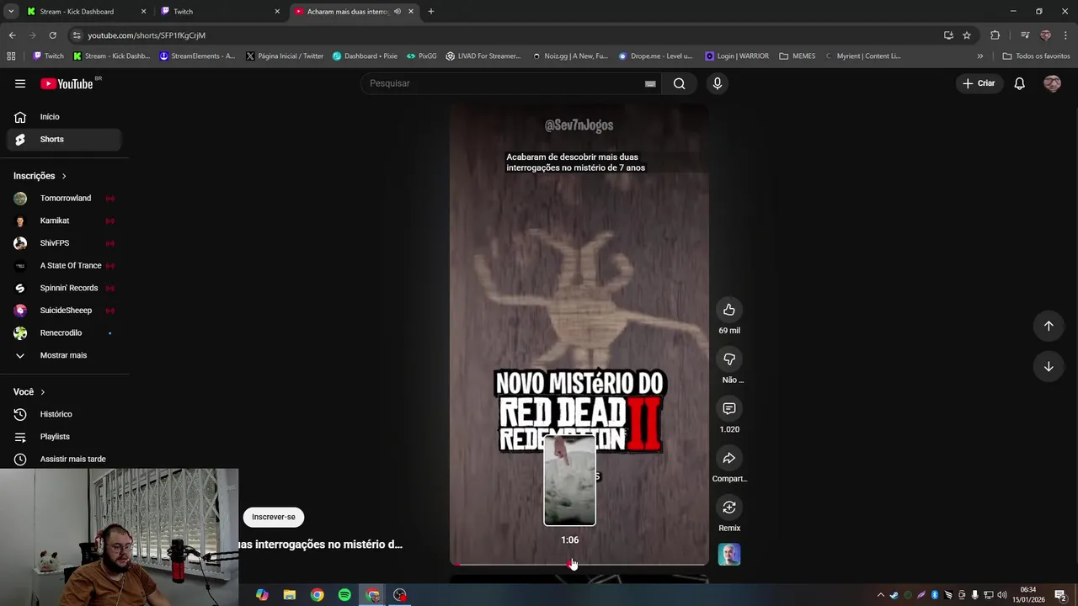Open Spinnin' Records channel

click(63, 288)
